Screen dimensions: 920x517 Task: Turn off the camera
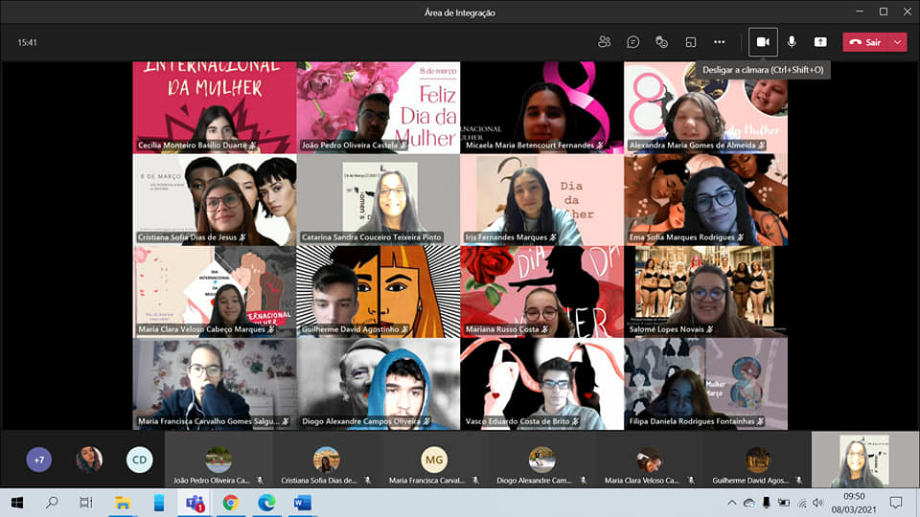(763, 42)
